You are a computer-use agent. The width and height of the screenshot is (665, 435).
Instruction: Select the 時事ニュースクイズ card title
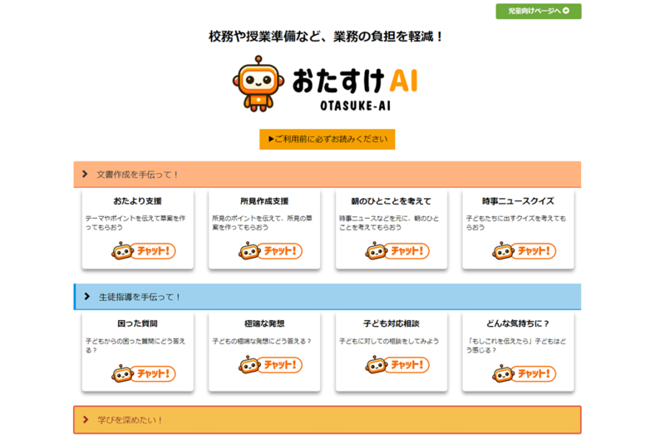[518, 201]
